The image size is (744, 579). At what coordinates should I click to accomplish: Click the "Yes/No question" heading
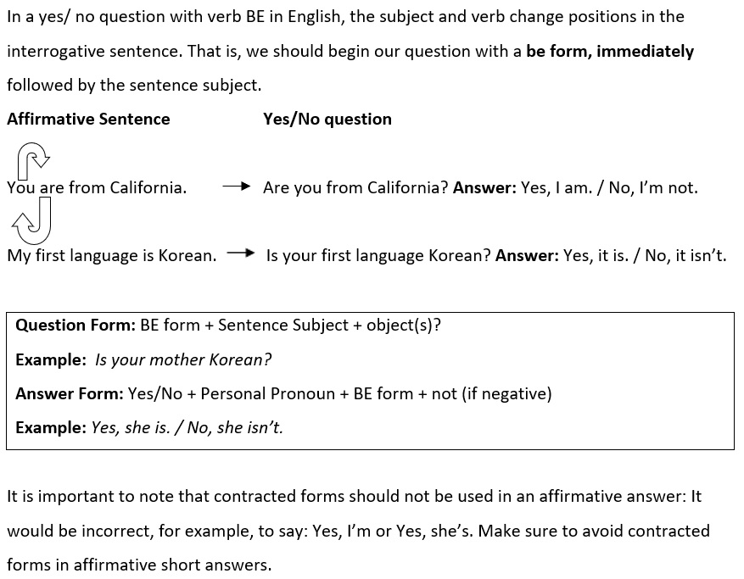(327, 119)
